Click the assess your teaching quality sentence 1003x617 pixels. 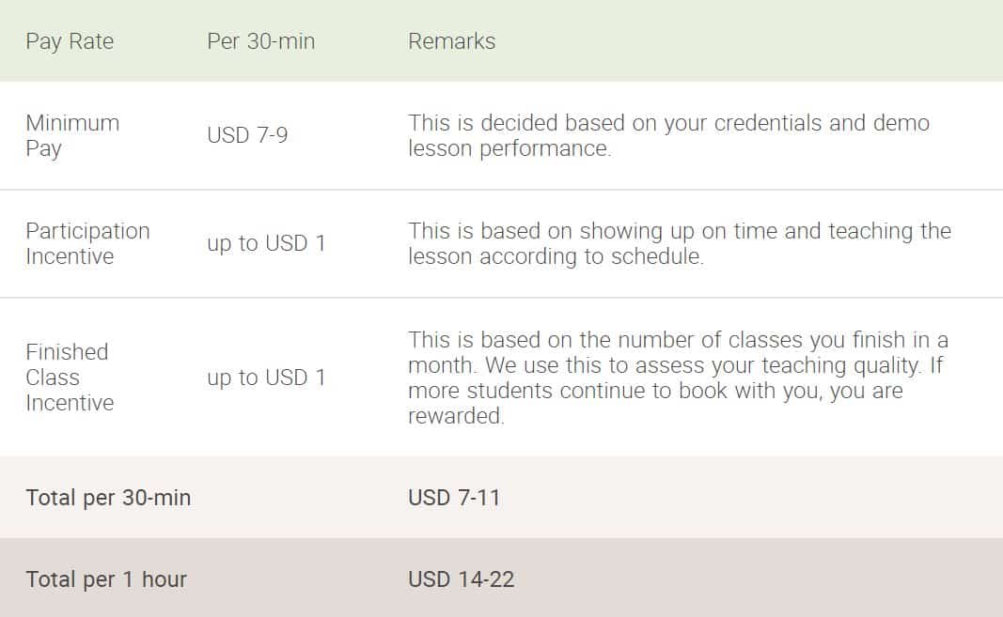tap(702, 365)
